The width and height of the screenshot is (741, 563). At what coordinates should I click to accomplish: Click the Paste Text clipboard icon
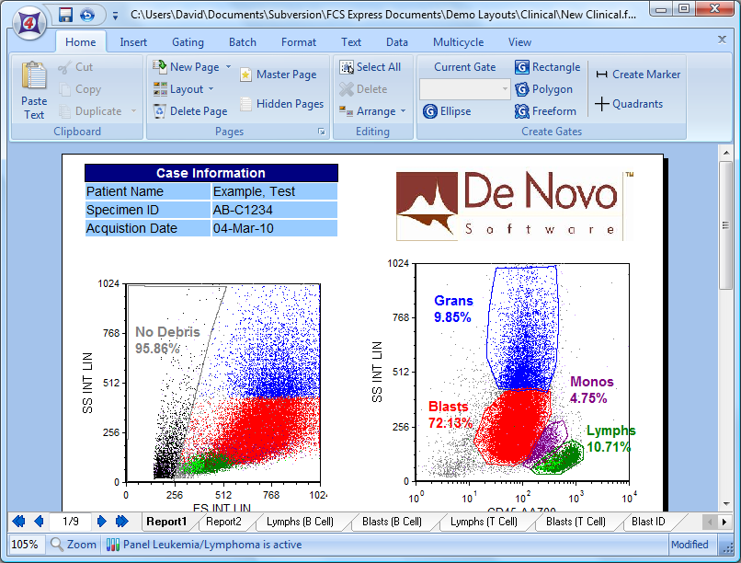[34, 78]
